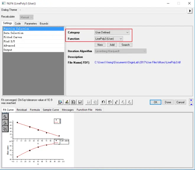Switch to the Code tab
This screenshot has height=170, width=195.
click(x=18, y=24)
